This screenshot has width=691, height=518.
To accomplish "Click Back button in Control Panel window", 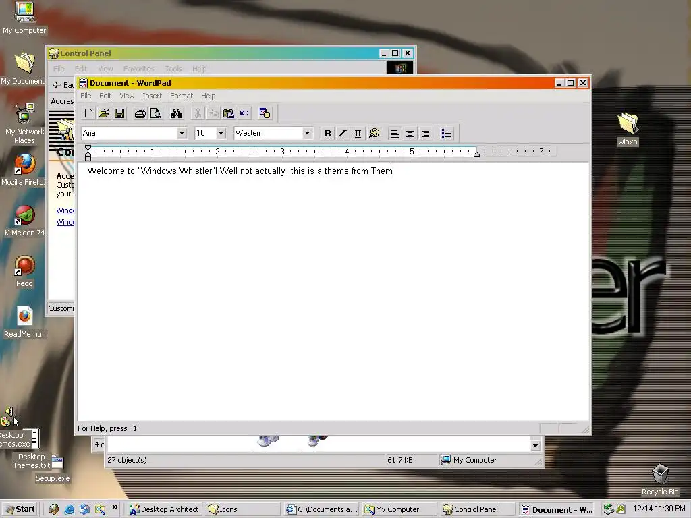I will click(x=63, y=84).
